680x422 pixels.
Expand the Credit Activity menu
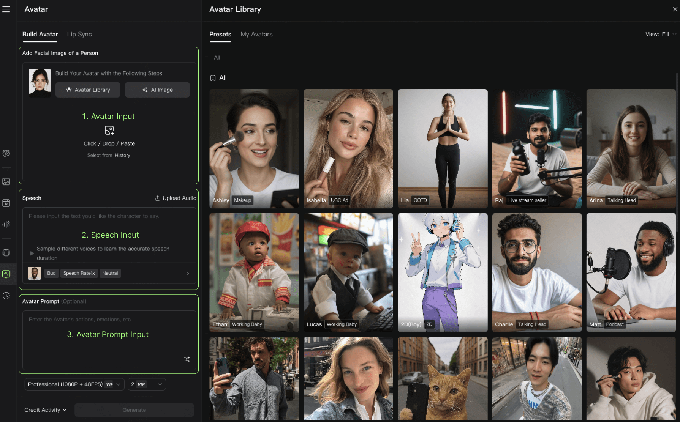pos(45,410)
